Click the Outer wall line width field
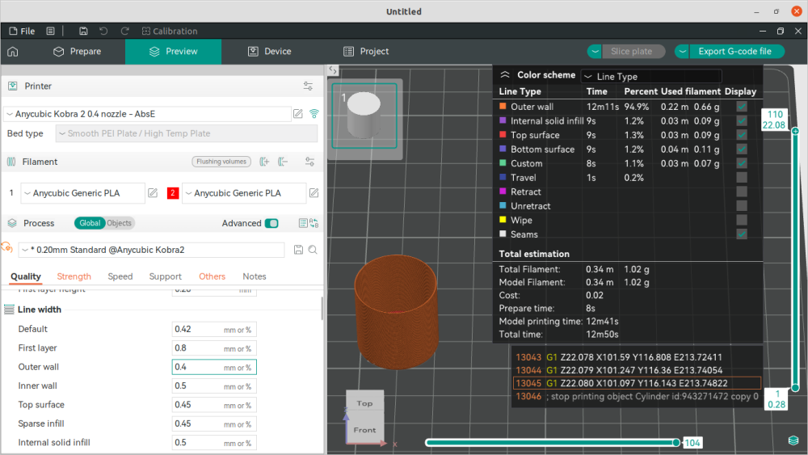 [214, 367]
